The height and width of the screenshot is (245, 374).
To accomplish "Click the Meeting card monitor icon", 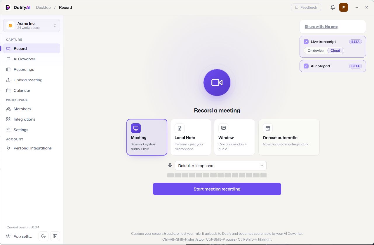I will pyautogui.click(x=136, y=128).
